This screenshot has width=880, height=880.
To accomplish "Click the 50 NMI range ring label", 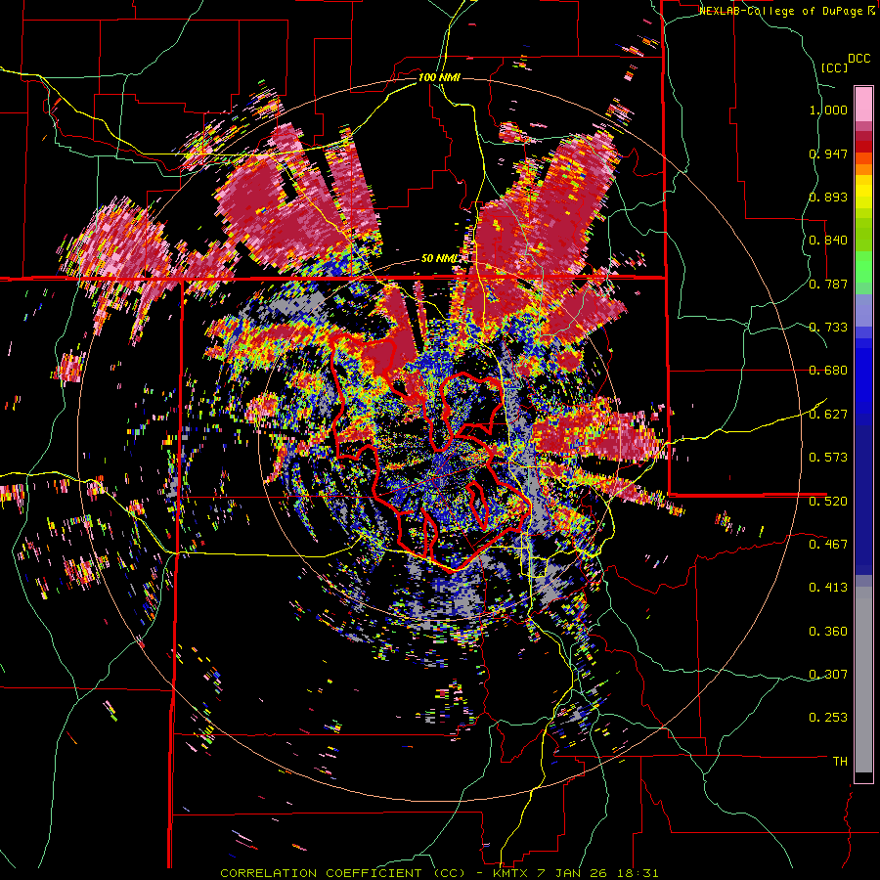I will coord(440,259).
